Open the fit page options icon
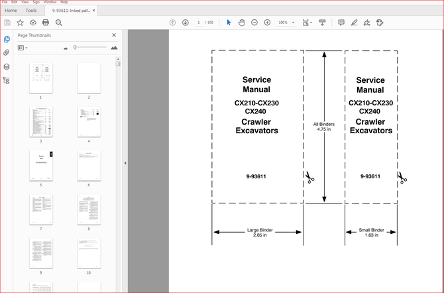The width and height of the screenshot is (444, 293). point(307,23)
